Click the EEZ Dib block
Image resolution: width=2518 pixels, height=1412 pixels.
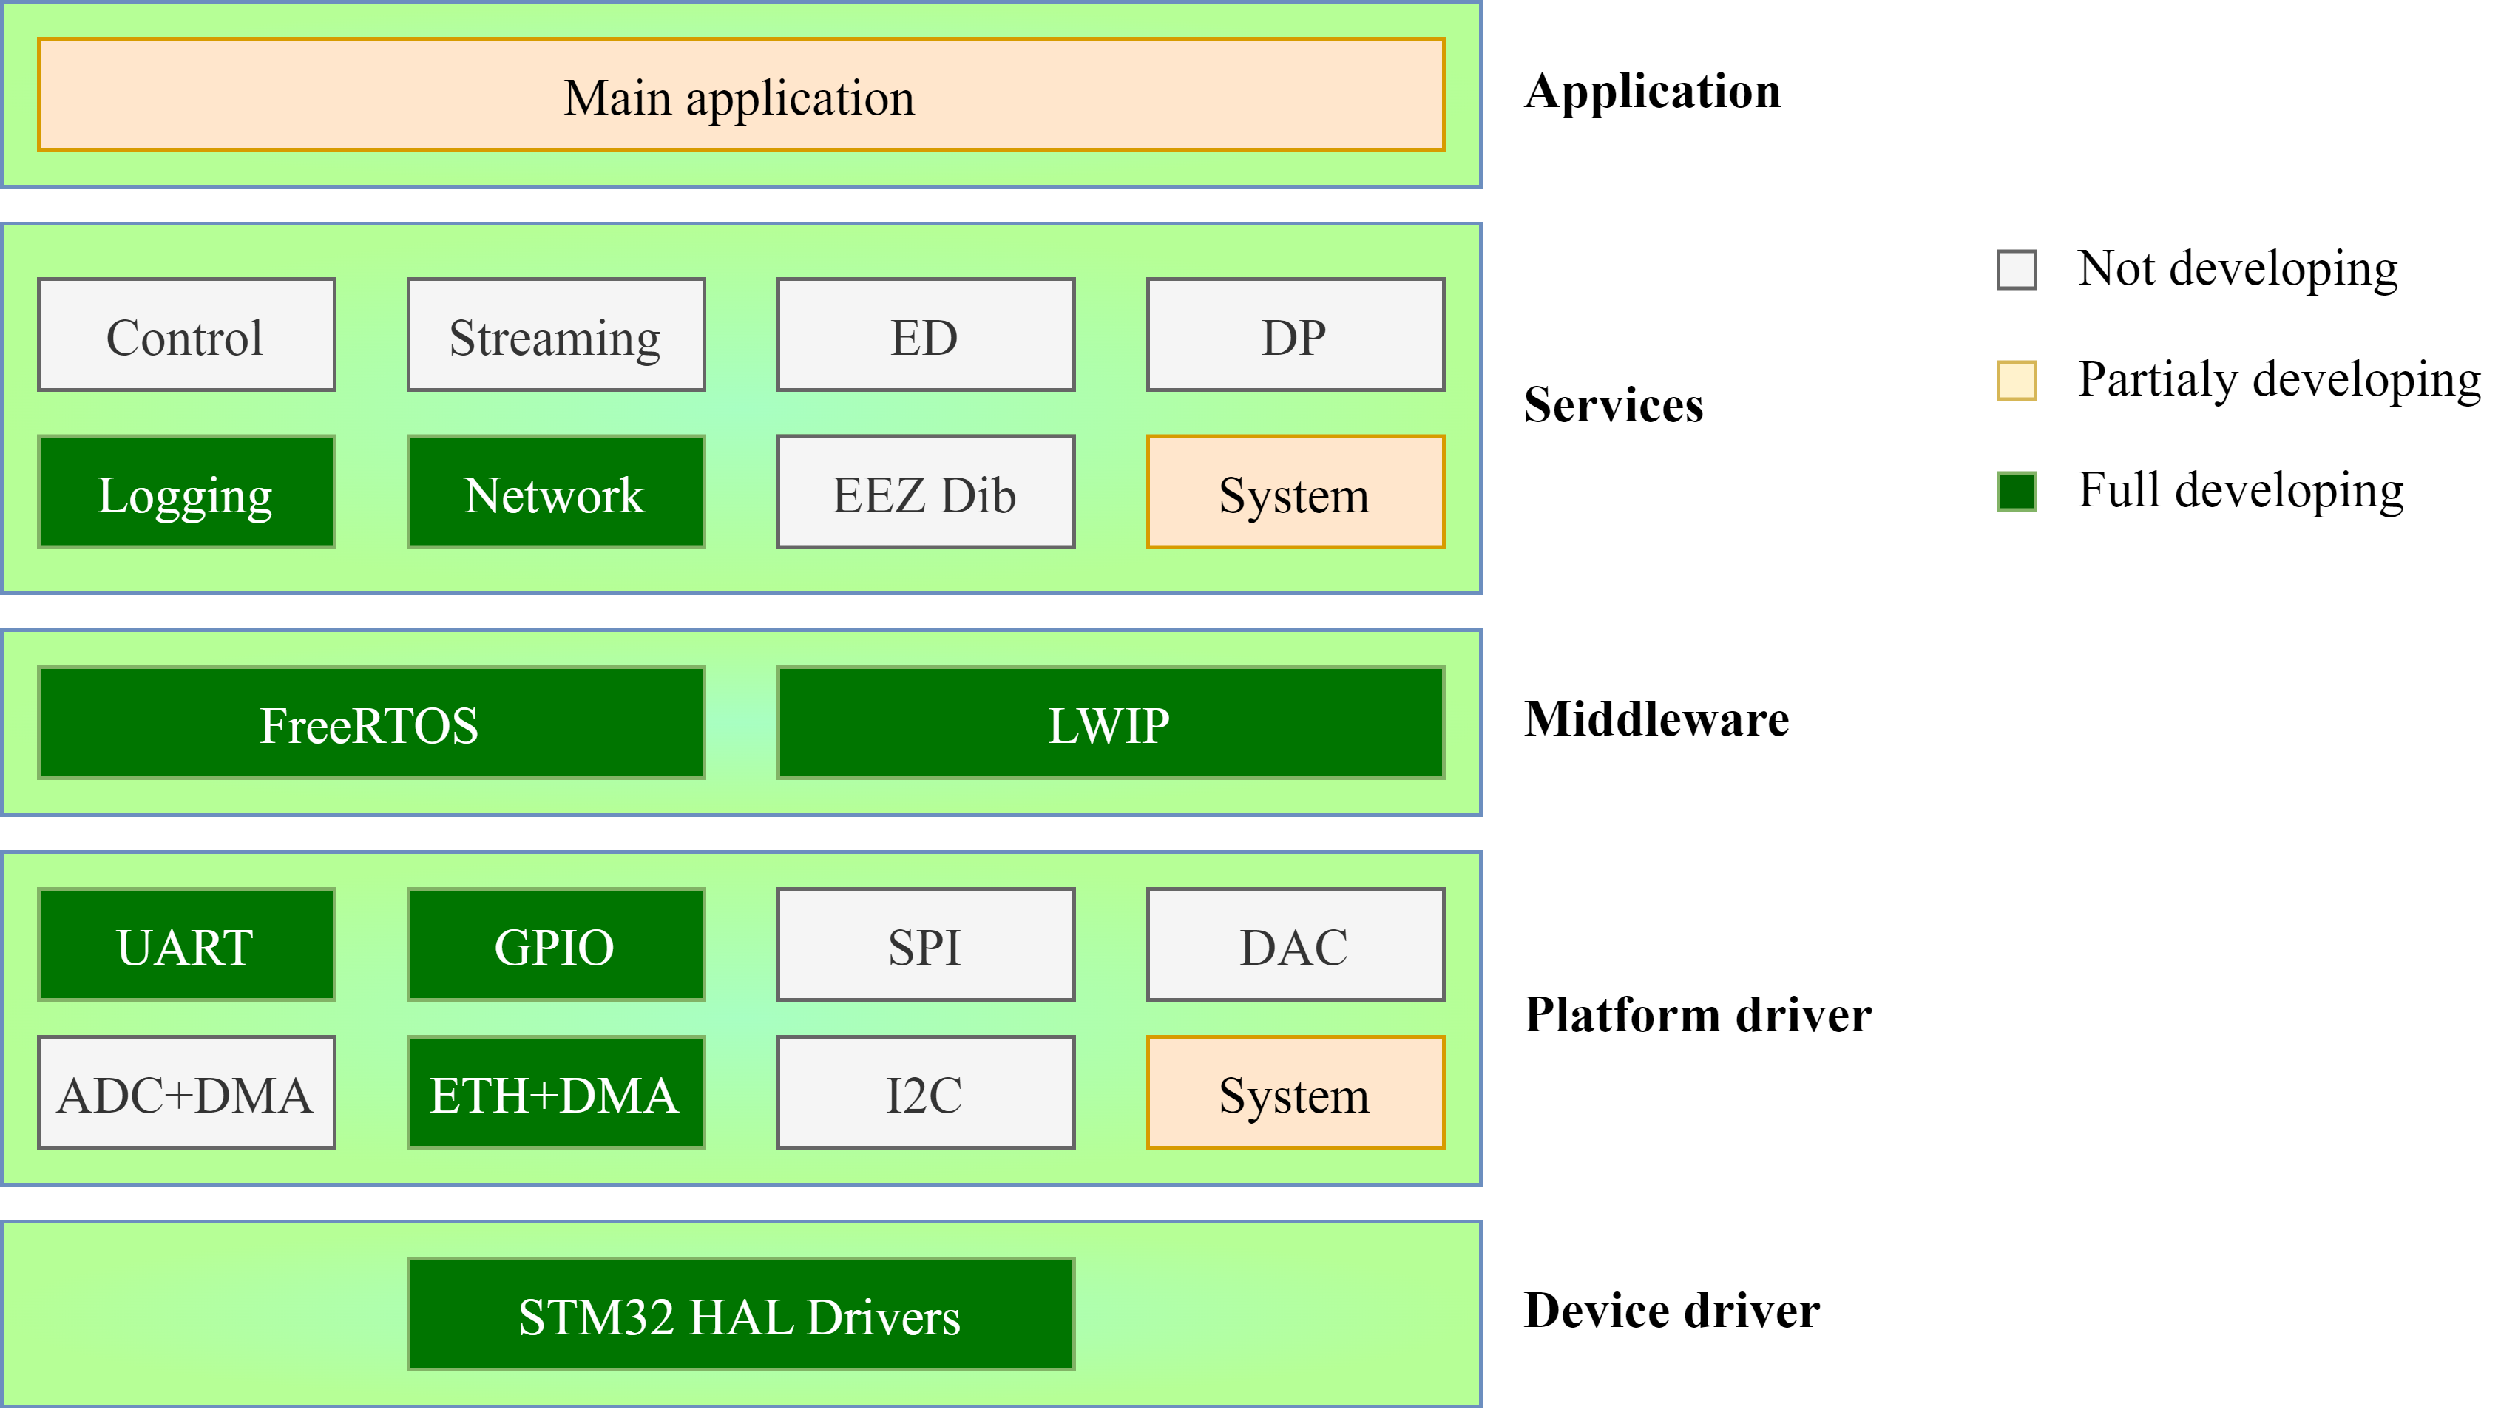coord(924,492)
